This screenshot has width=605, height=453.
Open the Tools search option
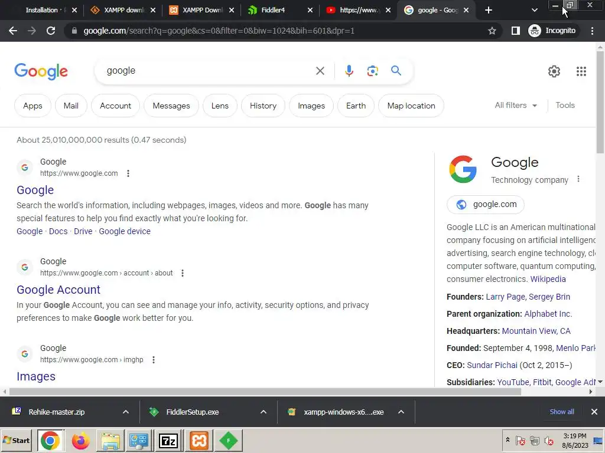click(565, 105)
